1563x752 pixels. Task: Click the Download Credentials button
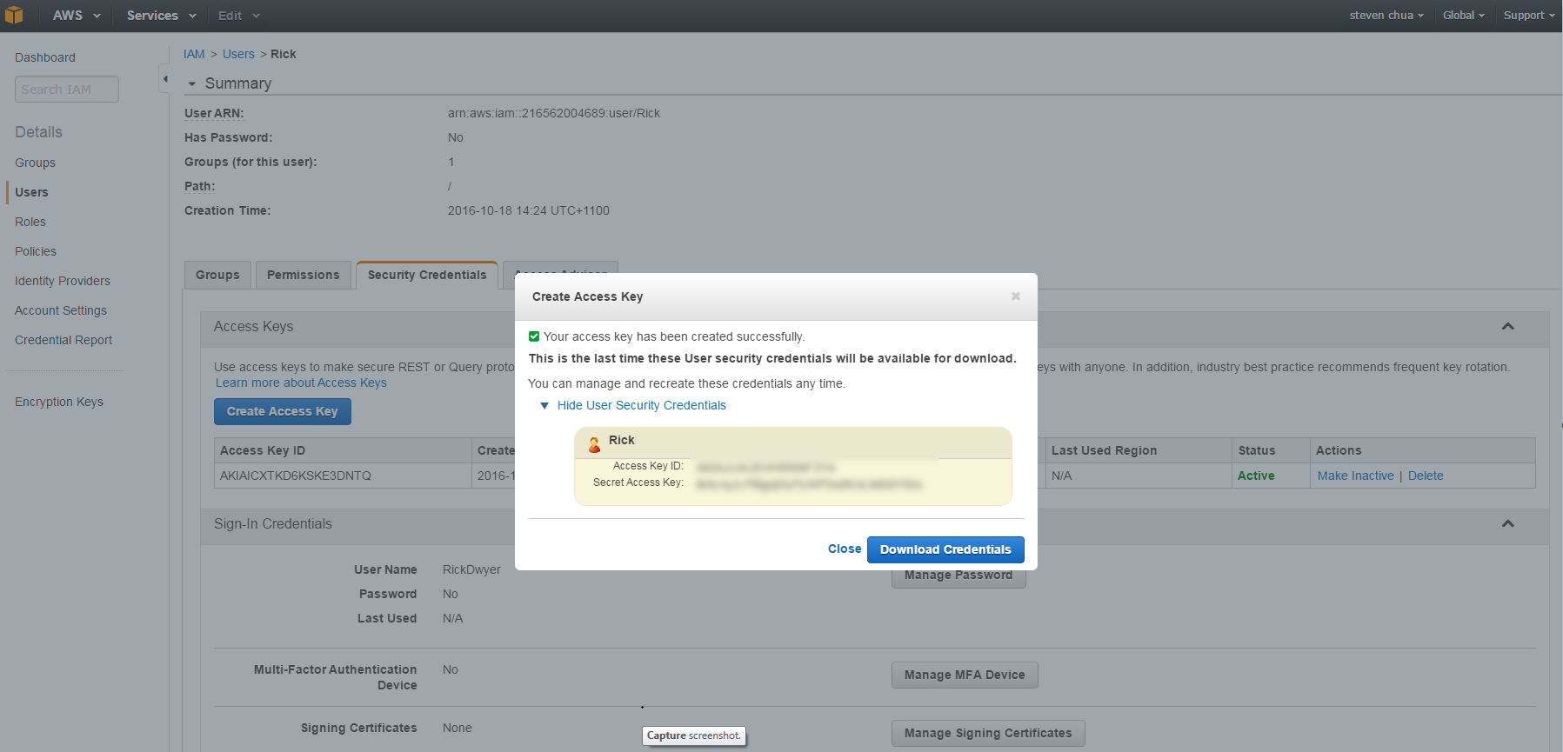click(945, 549)
